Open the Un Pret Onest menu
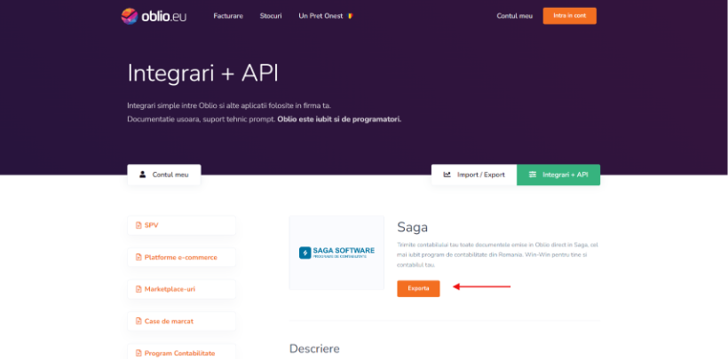The image size is (728, 359). pyautogui.click(x=320, y=16)
